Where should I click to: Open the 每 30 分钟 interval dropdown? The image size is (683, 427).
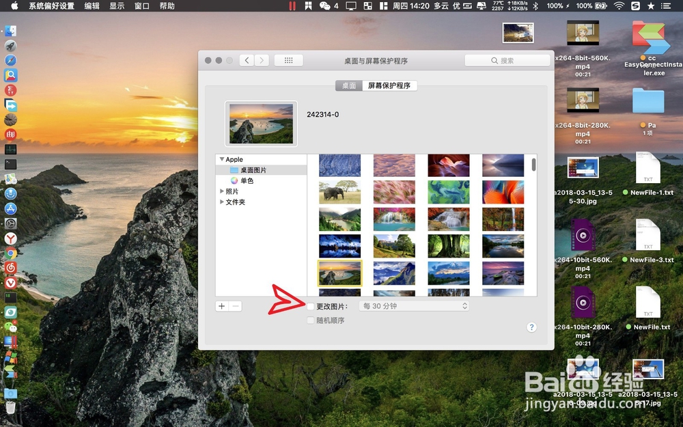[x=413, y=305]
